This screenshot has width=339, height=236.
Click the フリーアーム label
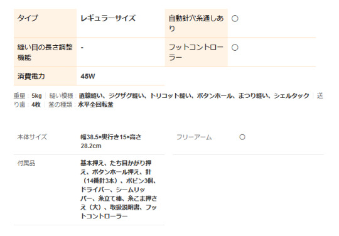point(194,137)
